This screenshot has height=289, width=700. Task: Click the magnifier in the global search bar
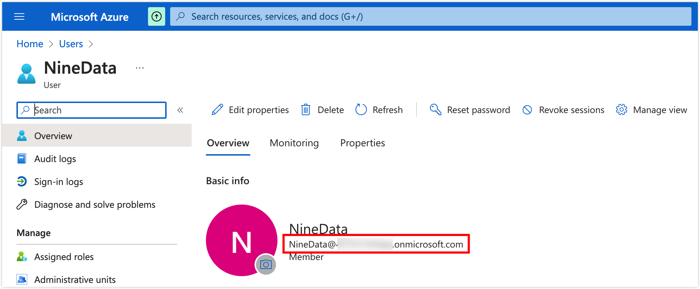[x=181, y=16]
